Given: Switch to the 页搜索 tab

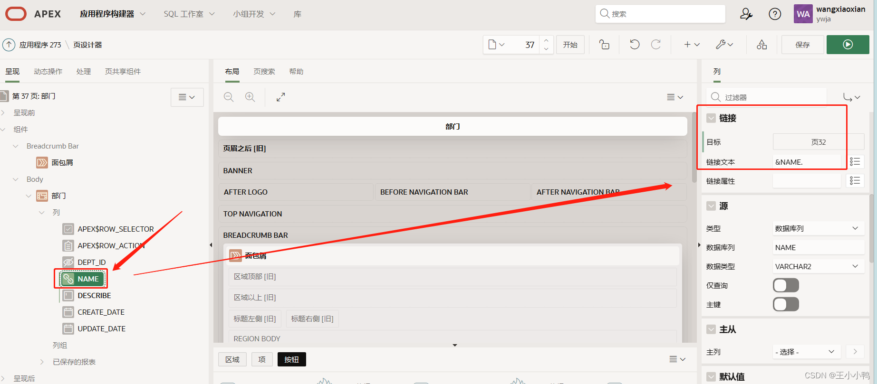Looking at the screenshot, I should coord(264,71).
